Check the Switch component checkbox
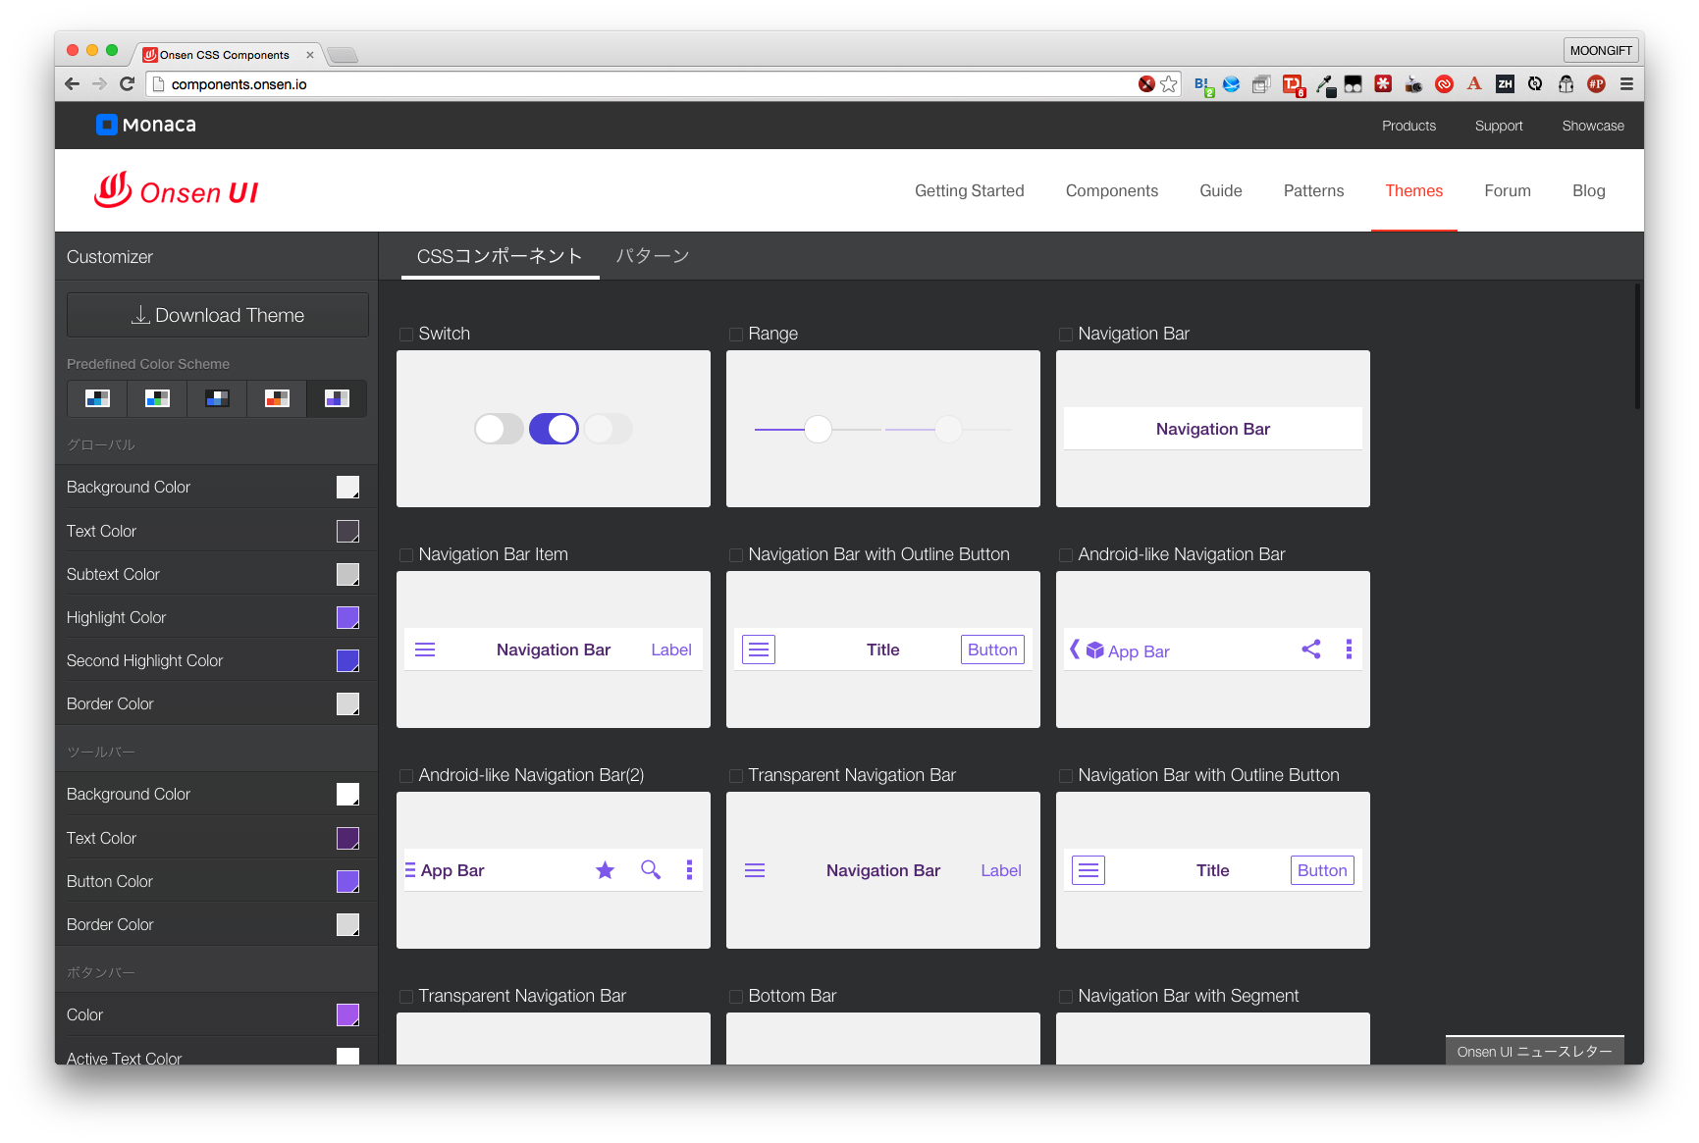This screenshot has width=1699, height=1143. [x=406, y=335]
